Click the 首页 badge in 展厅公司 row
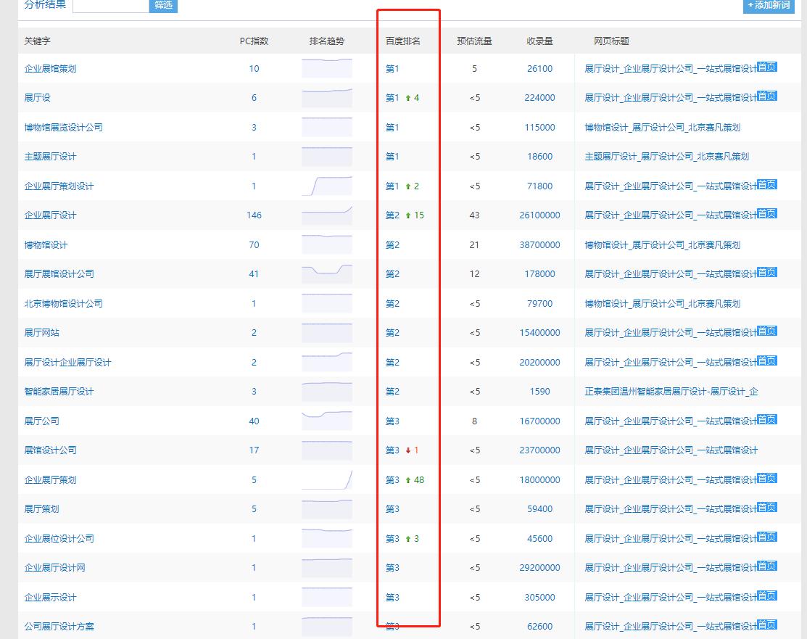The height and width of the screenshot is (639, 807). [x=767, y=420]
